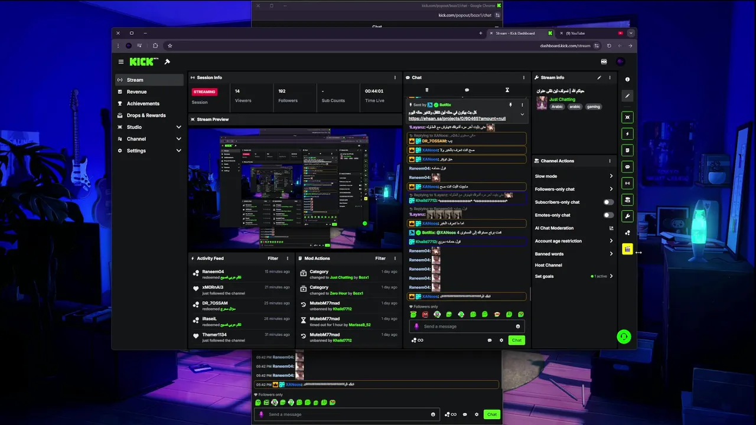The width and height of the screenshot is (756, 425).
Task: Open popout chat settings gear icon
Action: [x=477, y=414]
